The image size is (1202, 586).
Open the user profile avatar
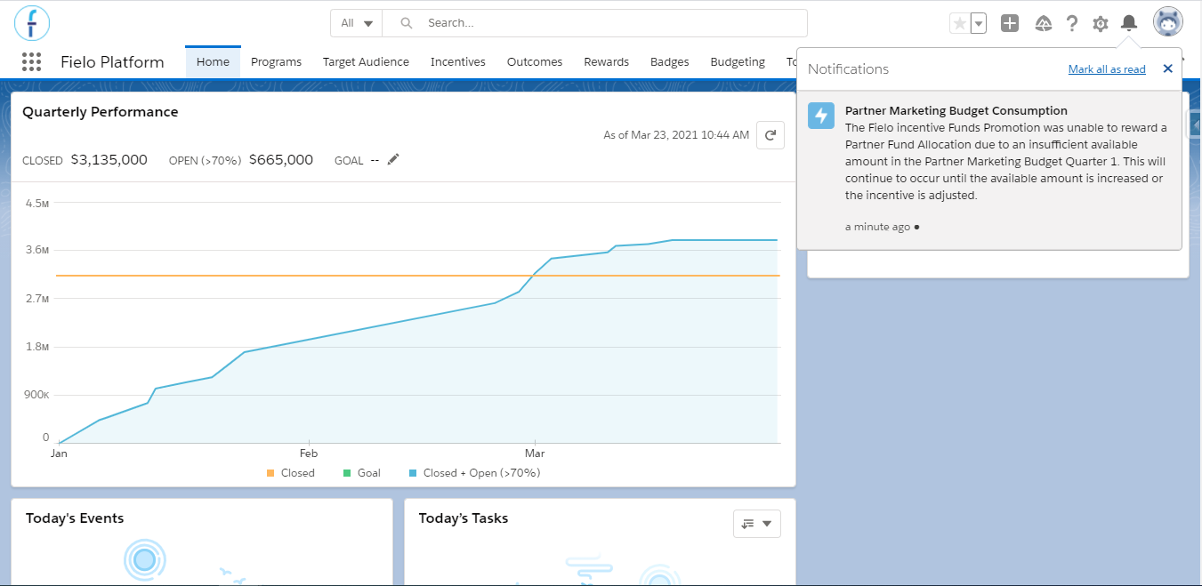(x=1167, y=22)
